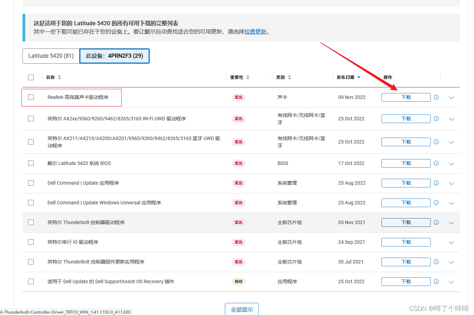Click Thunderbolt driver EXE link in status bar
This screenshot has height=315, width=474.
click(x=65, y=312)
